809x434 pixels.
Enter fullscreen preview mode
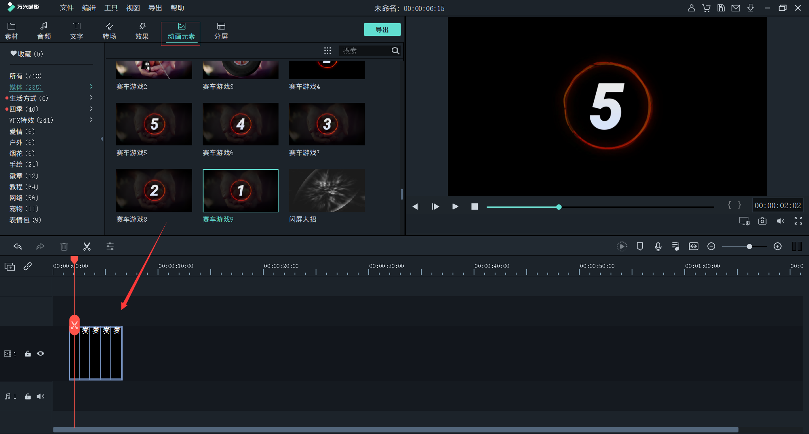click(798, 221)
